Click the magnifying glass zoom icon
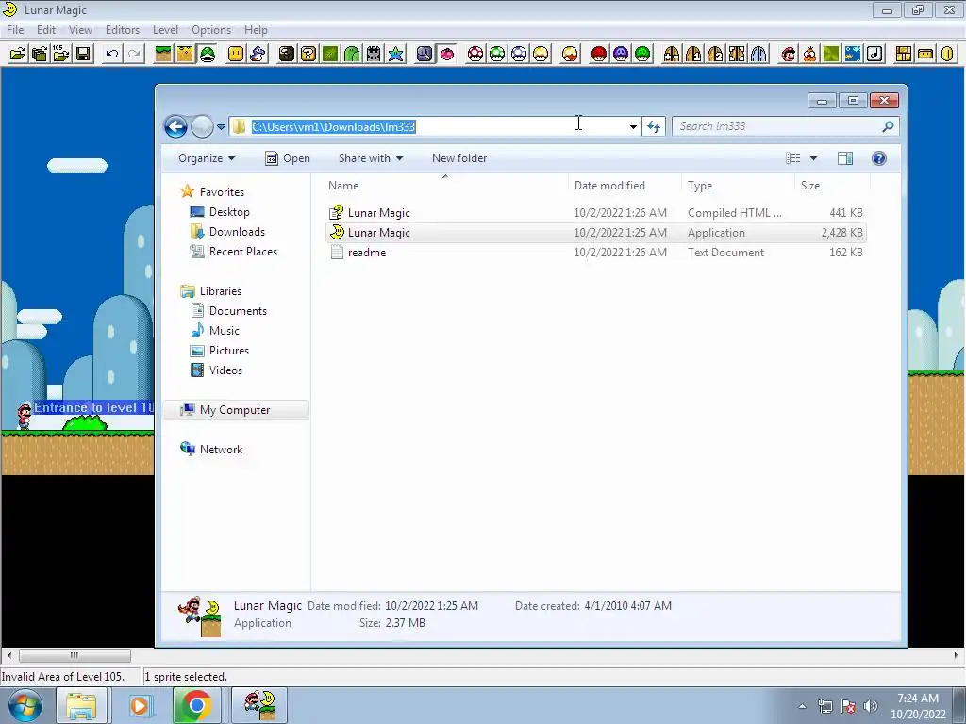The height and width of the screenshot is (724, 966). (x=425, y=54)
